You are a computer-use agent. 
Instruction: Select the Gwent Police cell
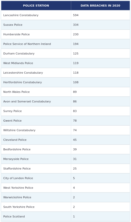[36, 121]
